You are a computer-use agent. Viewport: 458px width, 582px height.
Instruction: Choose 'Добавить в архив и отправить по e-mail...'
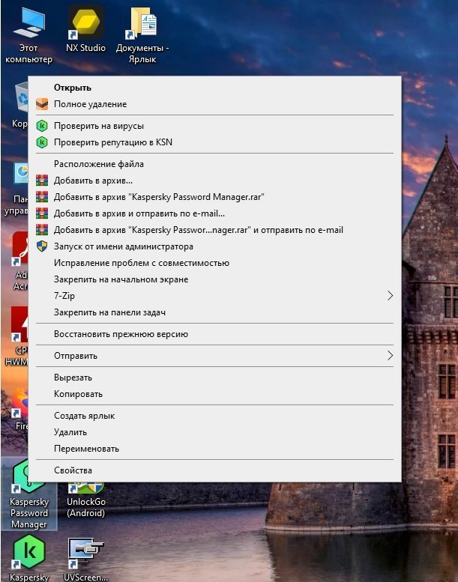[214, 213]
